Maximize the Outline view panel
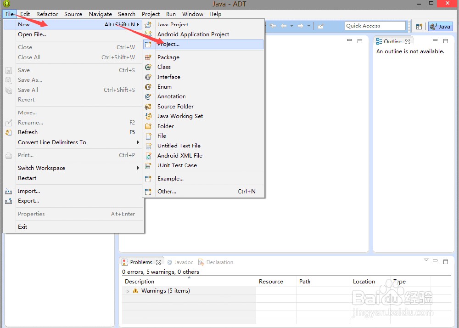The image size is (459, 328). (x=446, y=41)
